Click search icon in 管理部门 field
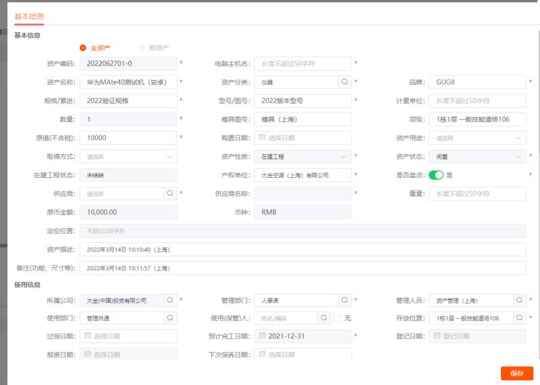 point(344,300)
